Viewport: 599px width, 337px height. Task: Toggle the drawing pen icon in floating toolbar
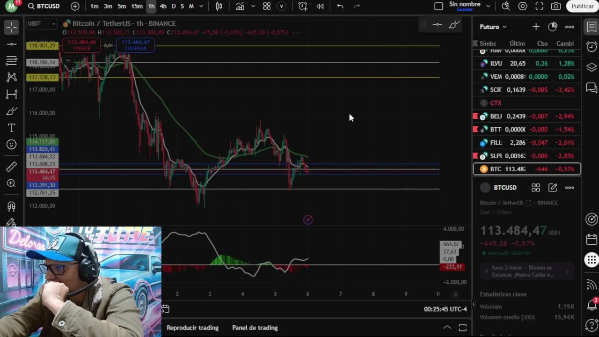[x=454, y=24]
